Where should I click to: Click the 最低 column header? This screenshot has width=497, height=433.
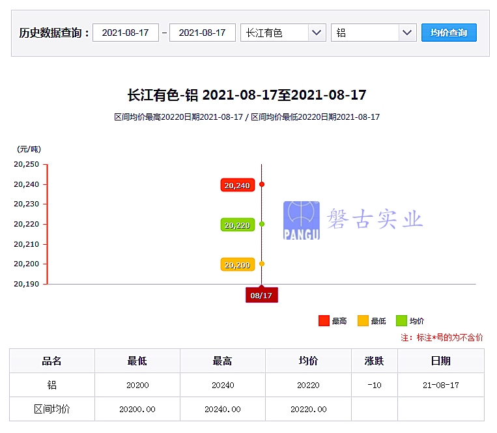(137, 361)
